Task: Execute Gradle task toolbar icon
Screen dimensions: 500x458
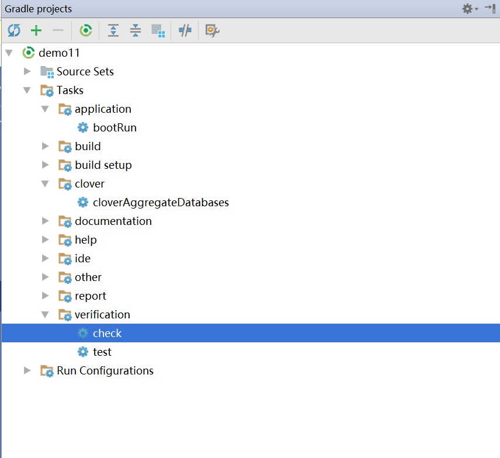Action: (x=86, y=30)
